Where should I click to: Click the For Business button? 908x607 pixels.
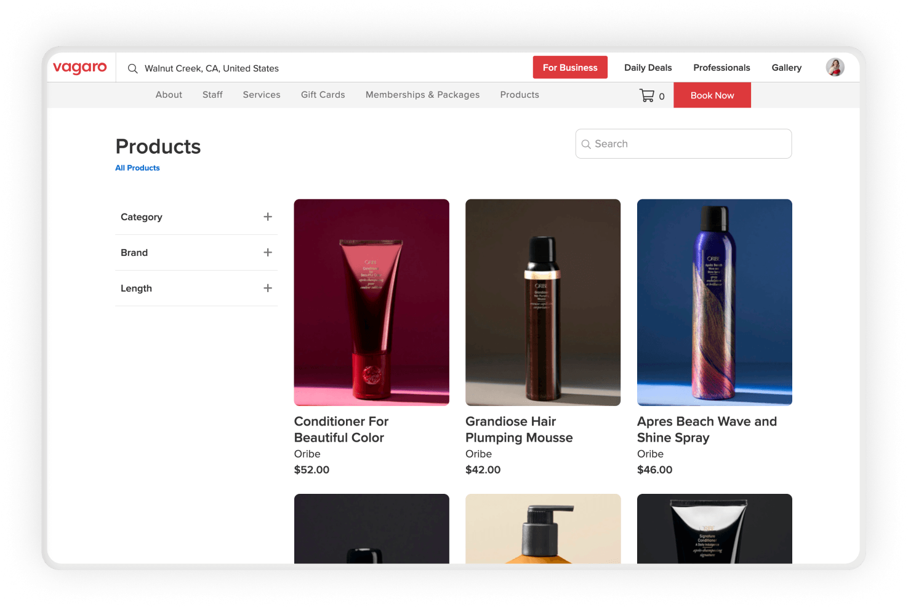(x=570, y=68)
